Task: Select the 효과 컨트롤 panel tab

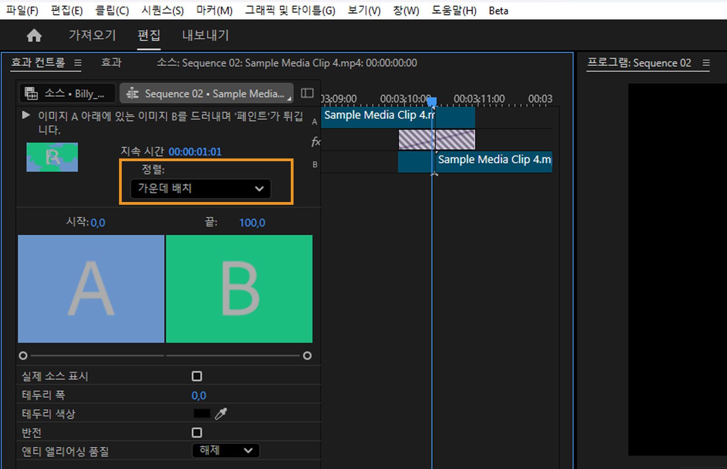Action: pyautogui.click(x=38, y=63)
